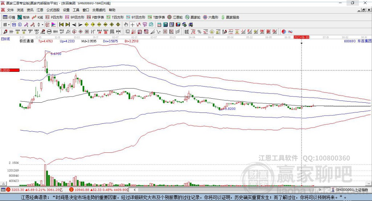Click the 10940.88 Shenzhen index status value
The image size is (372, 201).
82,190
